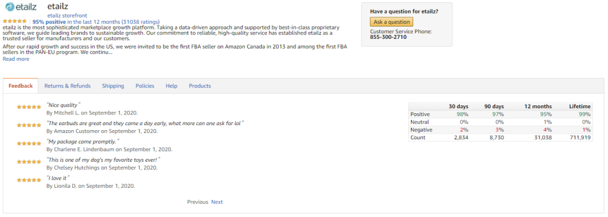Click stars next to the earbuds review
The height and width of the screenshot is (217, 608).
(29, 125)
